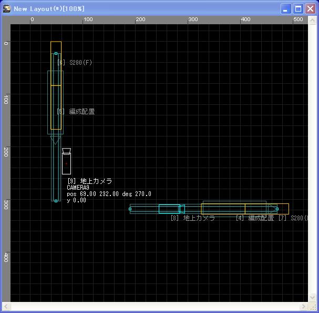Click the left endpoint node of horizontal track
319x313 pixels.
pos(130,209)
